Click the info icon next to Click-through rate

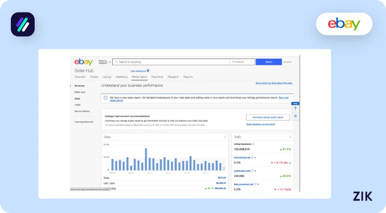point(252,157)
